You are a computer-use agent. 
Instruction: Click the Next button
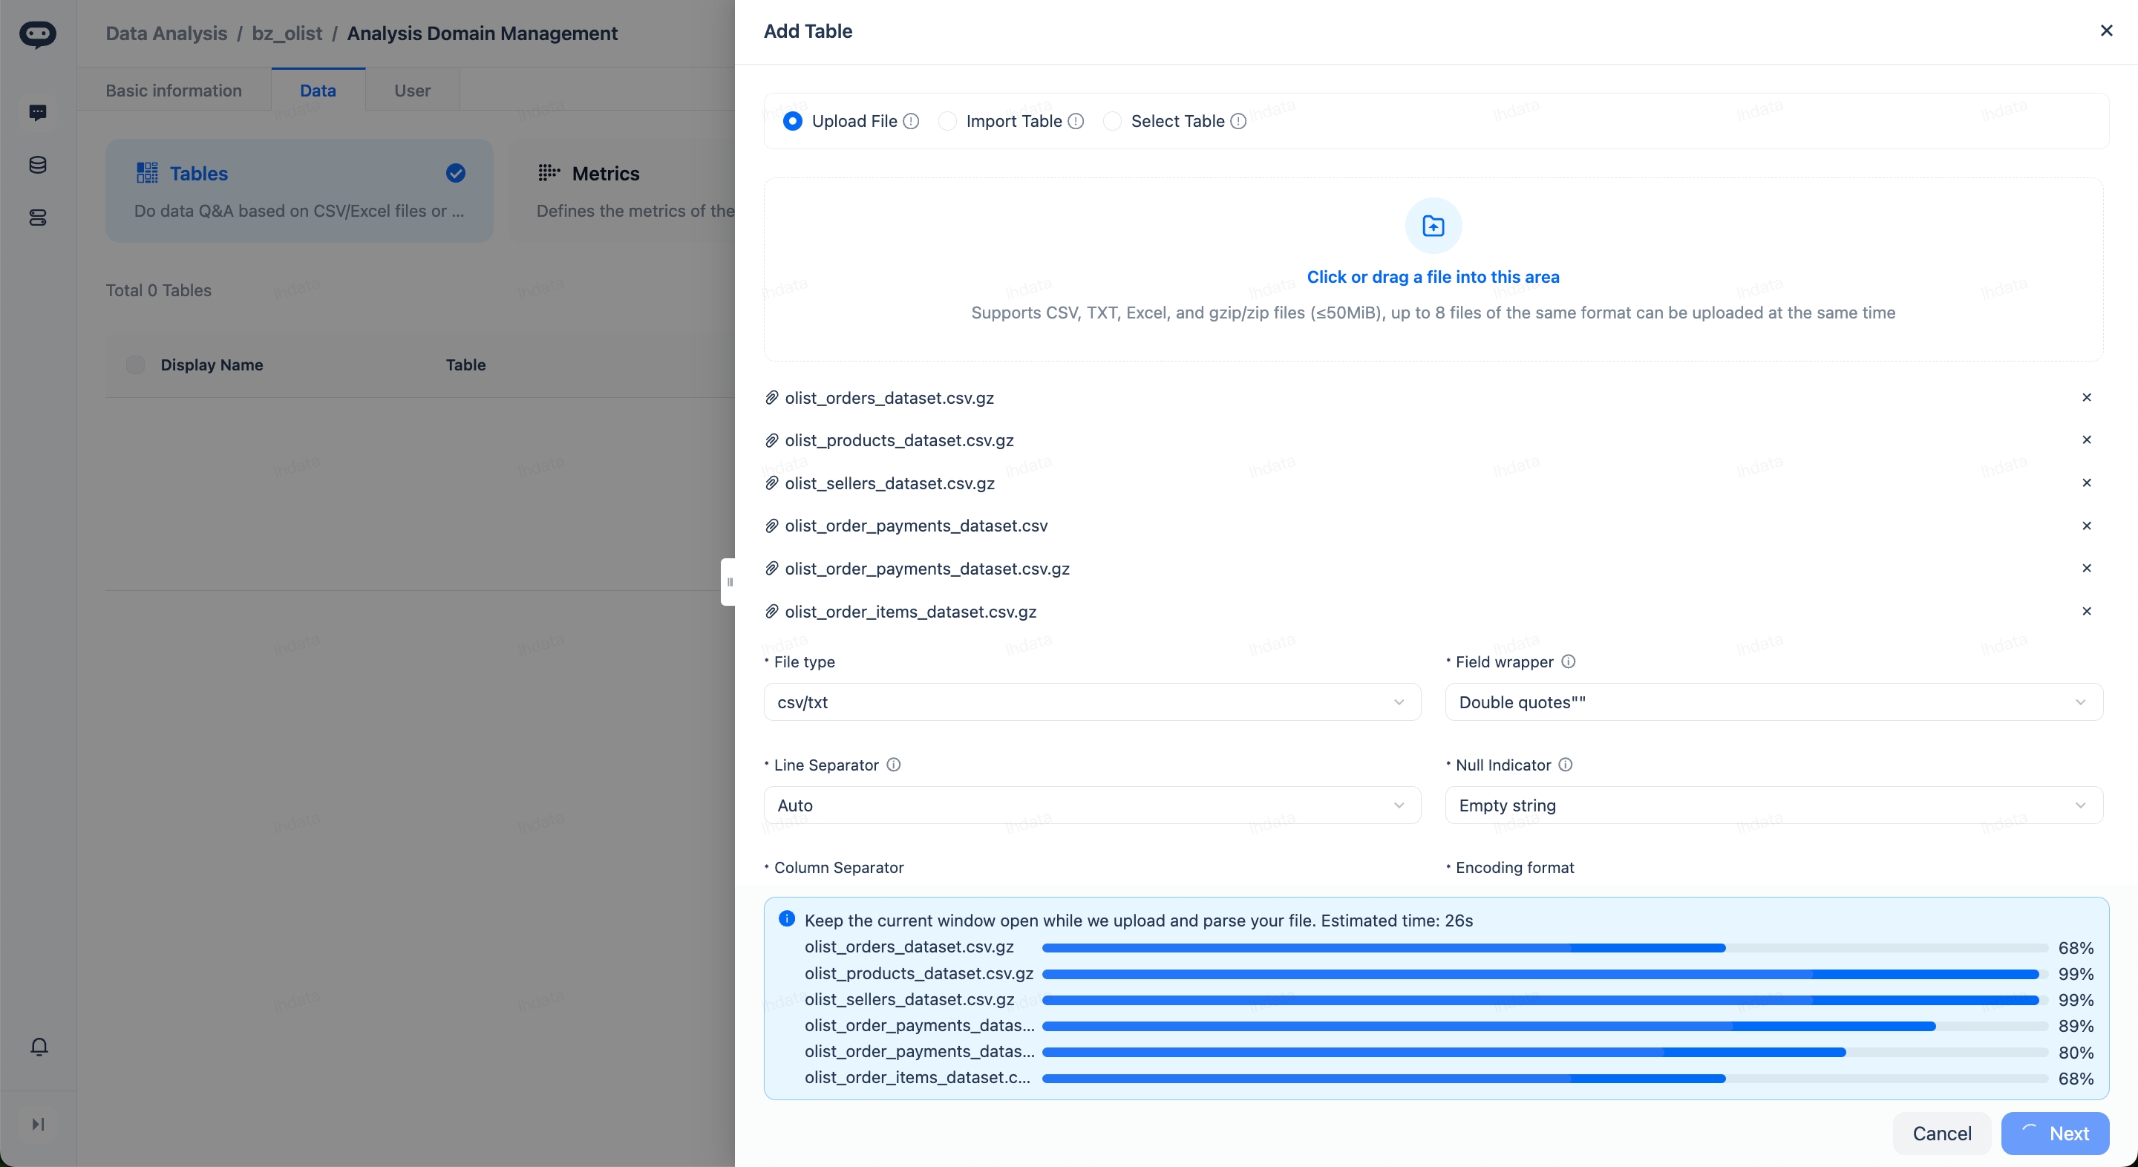(x=2054, y=1133)
